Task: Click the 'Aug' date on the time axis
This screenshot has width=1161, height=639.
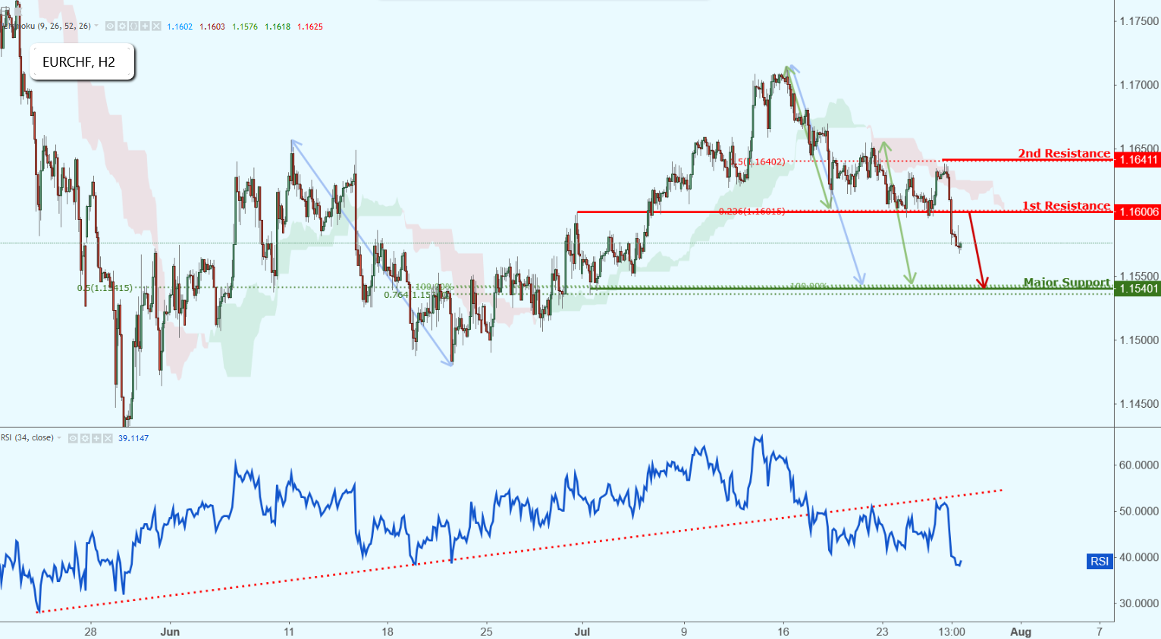Action: (1021, 631)
